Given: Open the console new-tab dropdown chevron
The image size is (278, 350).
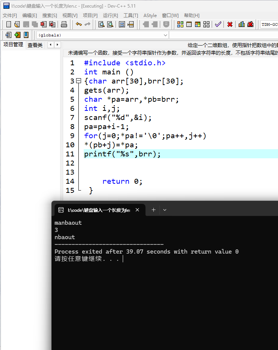Looking at the screenshot, I should (165, 210).
